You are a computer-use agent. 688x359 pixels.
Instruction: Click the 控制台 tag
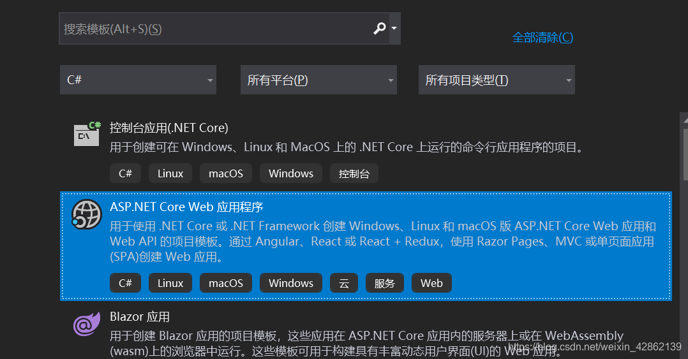pyautogui.click(x=354, y=173)
